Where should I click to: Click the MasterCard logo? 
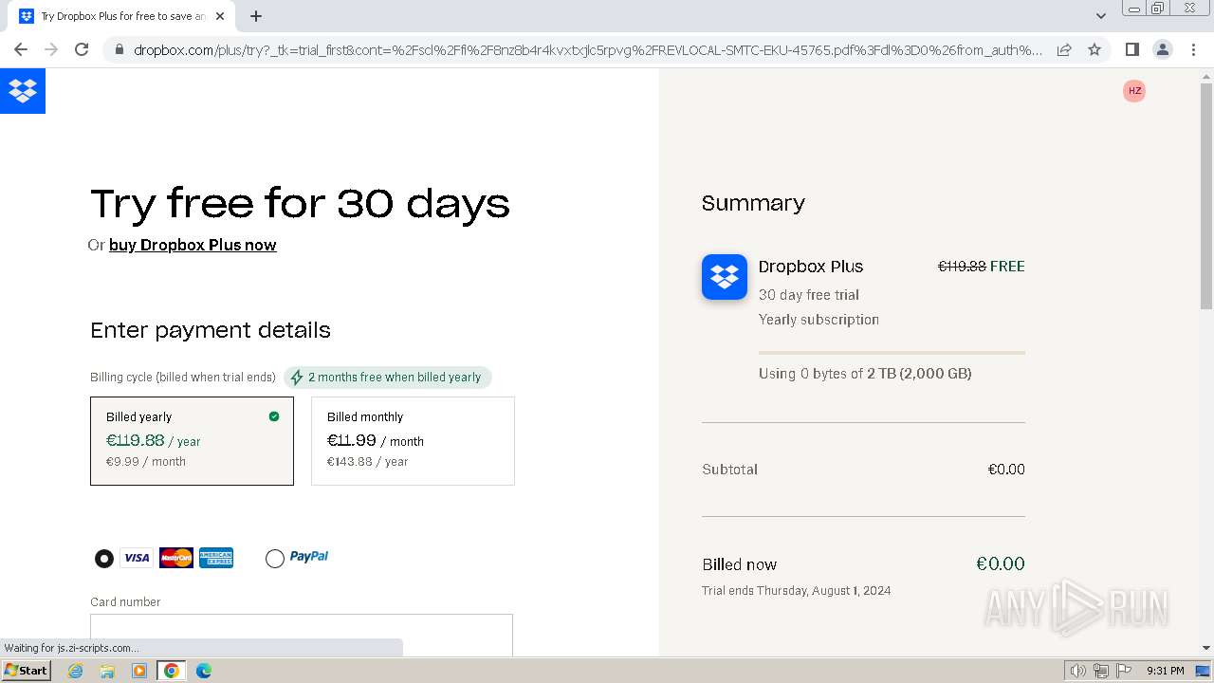(176, 558)
